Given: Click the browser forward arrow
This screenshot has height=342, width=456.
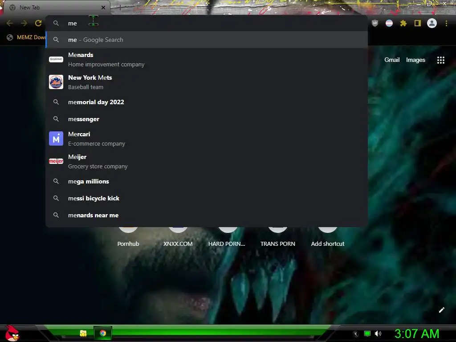Looking at the screenshot, I should tap(24, 23).
